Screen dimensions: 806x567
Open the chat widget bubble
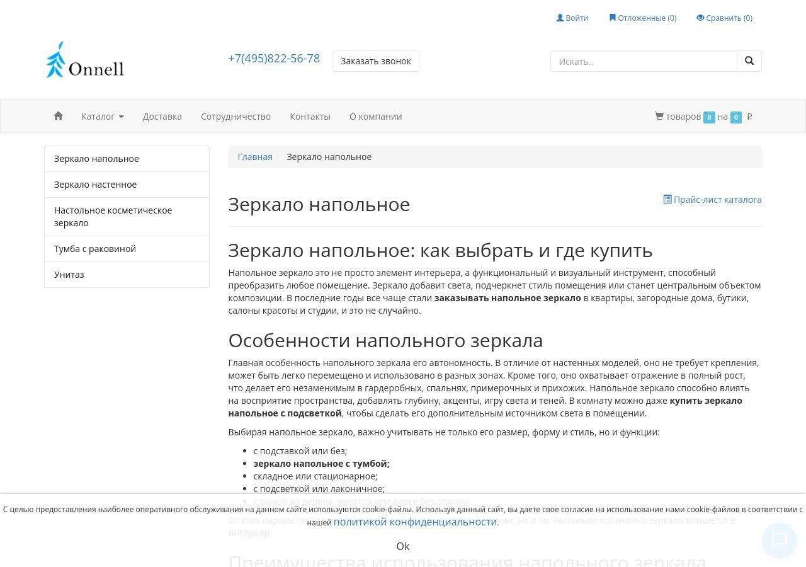click(x=780, y=540)
